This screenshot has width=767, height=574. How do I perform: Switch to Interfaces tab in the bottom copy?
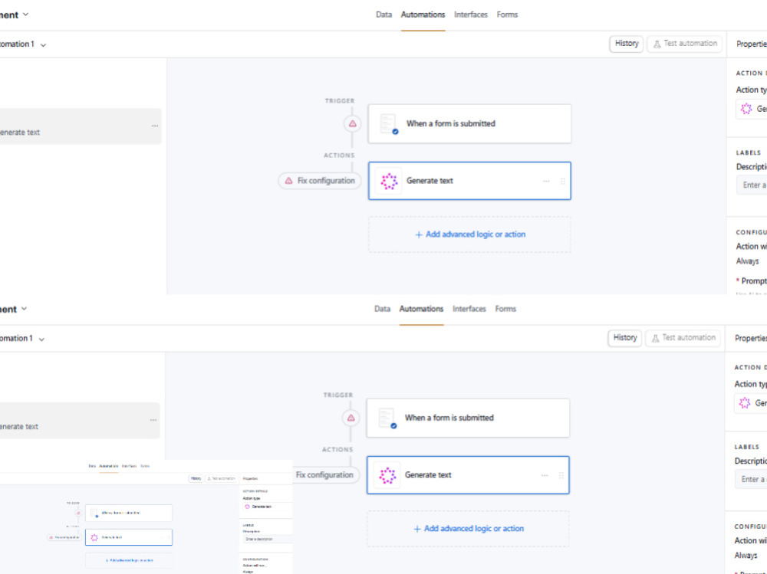coord(469,309)
